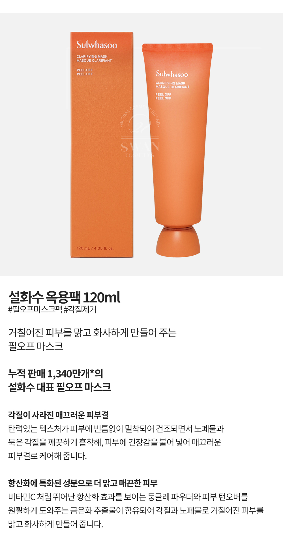Select the hashtag #필오프마스크팩
The width and height of the screenshot is (283, 537).
pos(35,309)
